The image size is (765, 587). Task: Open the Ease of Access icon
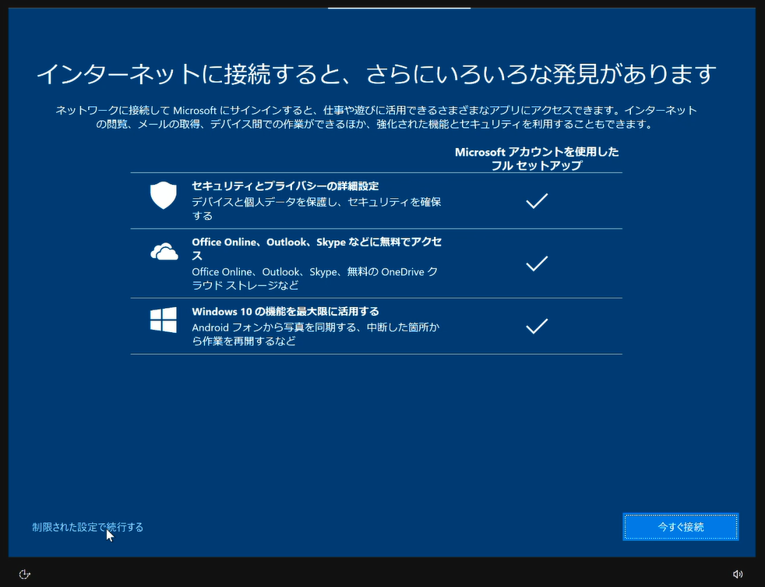click(x=24, y=574)
